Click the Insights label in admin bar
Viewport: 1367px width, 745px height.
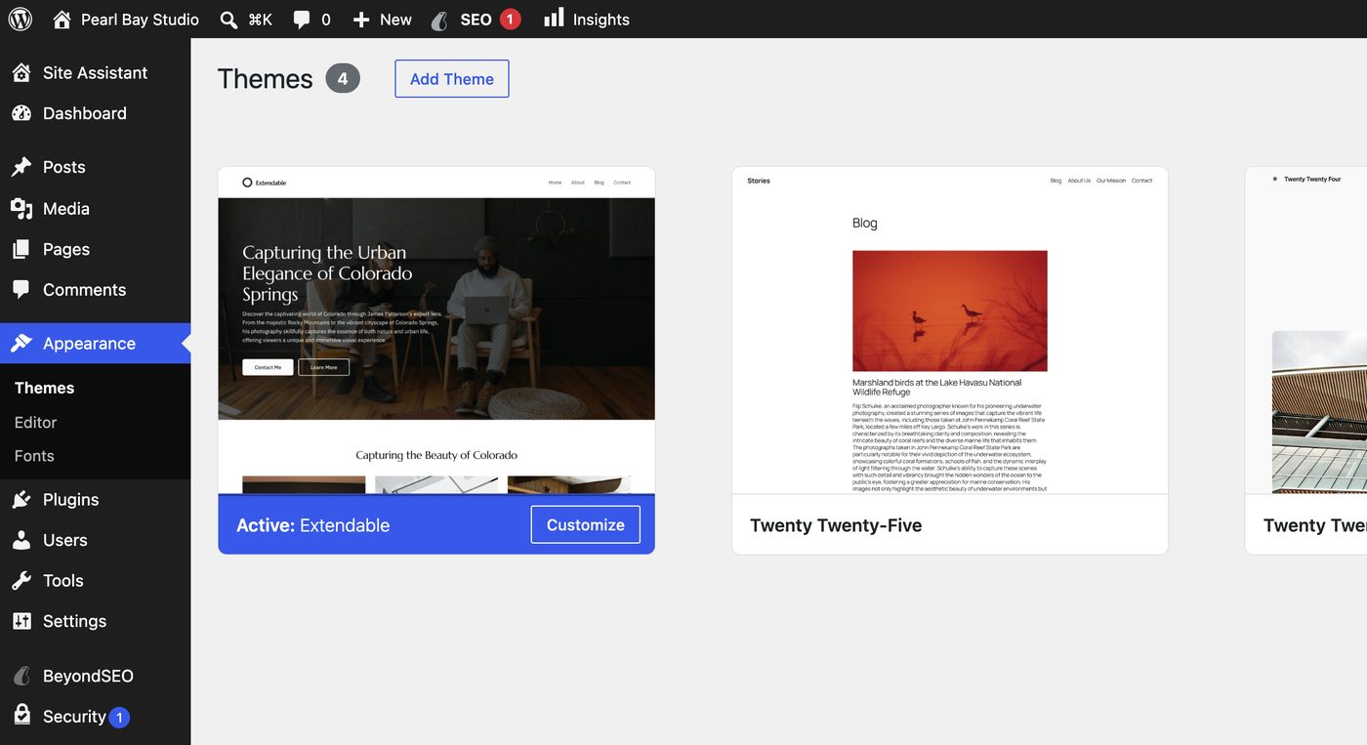601,20
